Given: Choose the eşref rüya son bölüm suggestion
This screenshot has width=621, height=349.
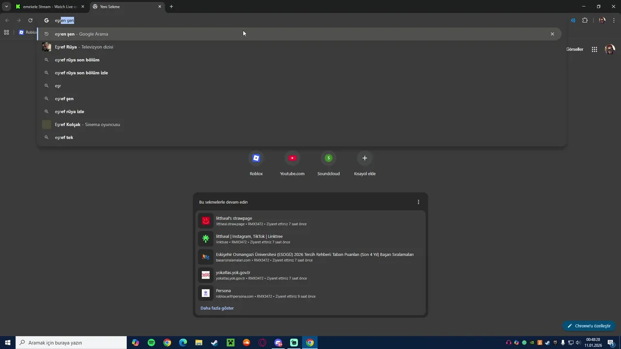Looking at the screenshot, I should (x=299, y=60).
